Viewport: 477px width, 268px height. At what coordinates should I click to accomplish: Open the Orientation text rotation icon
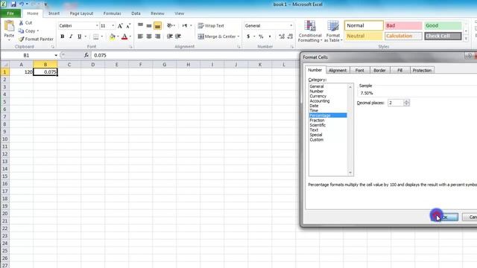[x=170, y=26]
